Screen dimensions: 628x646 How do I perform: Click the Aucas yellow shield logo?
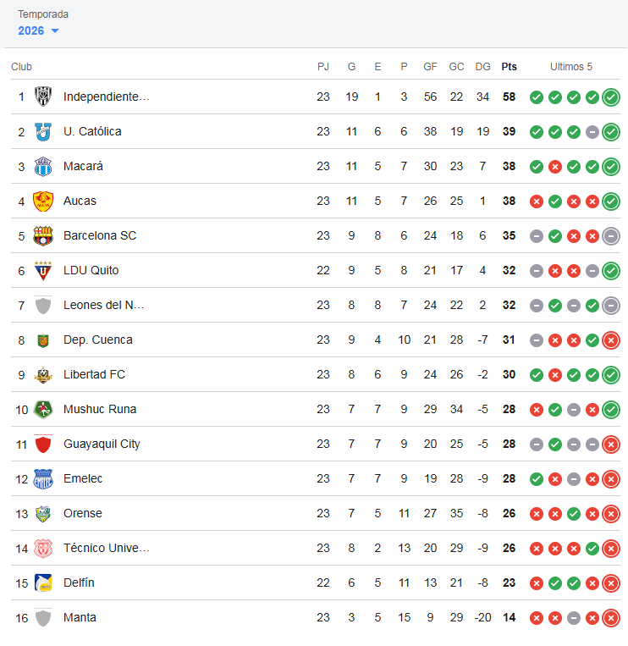click(43, 201)
